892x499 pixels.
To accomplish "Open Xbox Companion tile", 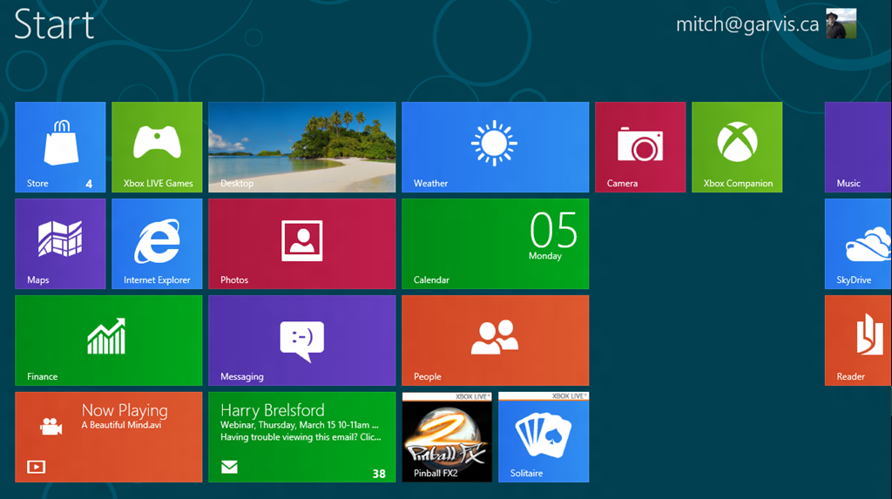I will coord(737,146).
